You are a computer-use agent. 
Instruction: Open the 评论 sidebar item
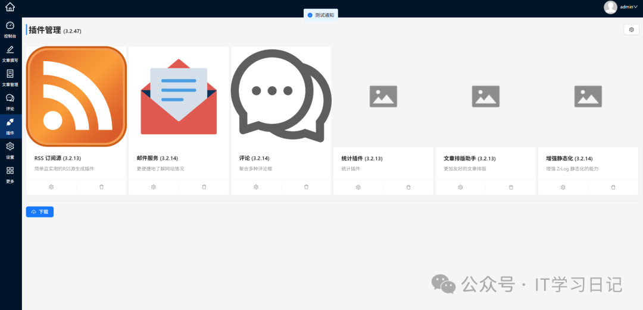click(10, 102)
